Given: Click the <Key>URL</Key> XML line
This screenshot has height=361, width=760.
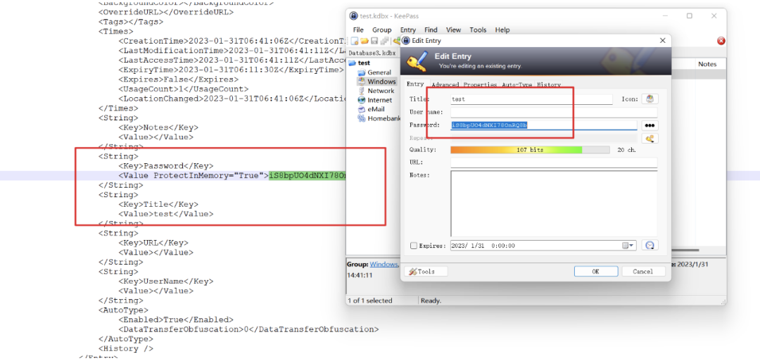Looking at the screenshot, I should pos(153,243).
